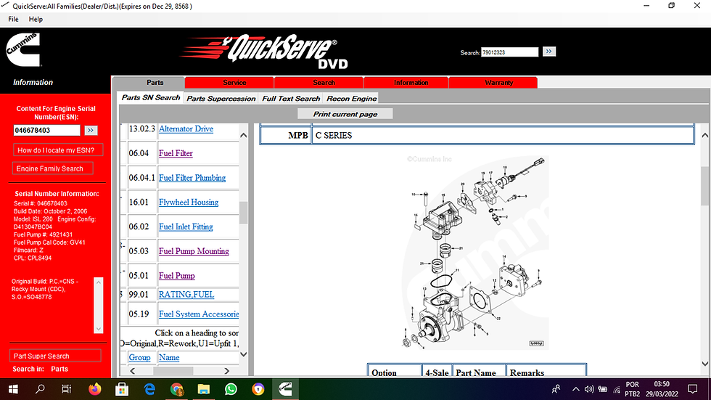Open the red Search tab
The width and height of the screenshot is (711, 400).
[x=318, y=83]
